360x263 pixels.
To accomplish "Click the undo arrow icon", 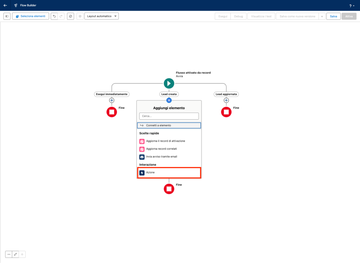I will pyautogui.click(x=54, y=16).
